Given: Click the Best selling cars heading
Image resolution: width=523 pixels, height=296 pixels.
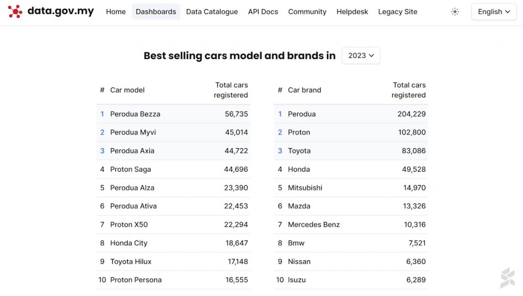Looking at the screenshot, I should (x=240, y=56).
